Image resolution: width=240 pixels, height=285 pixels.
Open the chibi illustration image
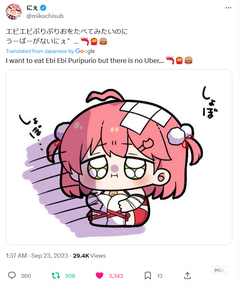(x=119, y=157)
